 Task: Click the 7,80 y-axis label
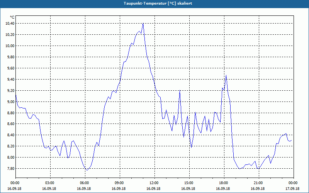pos(11,169)
